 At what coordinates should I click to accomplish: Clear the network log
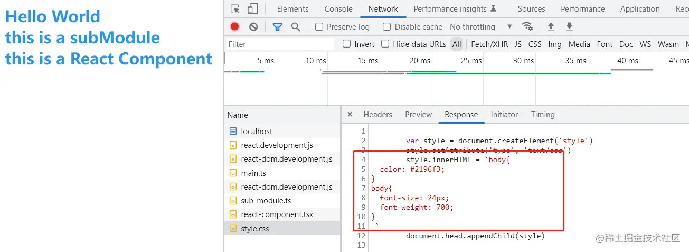[253, 27]
